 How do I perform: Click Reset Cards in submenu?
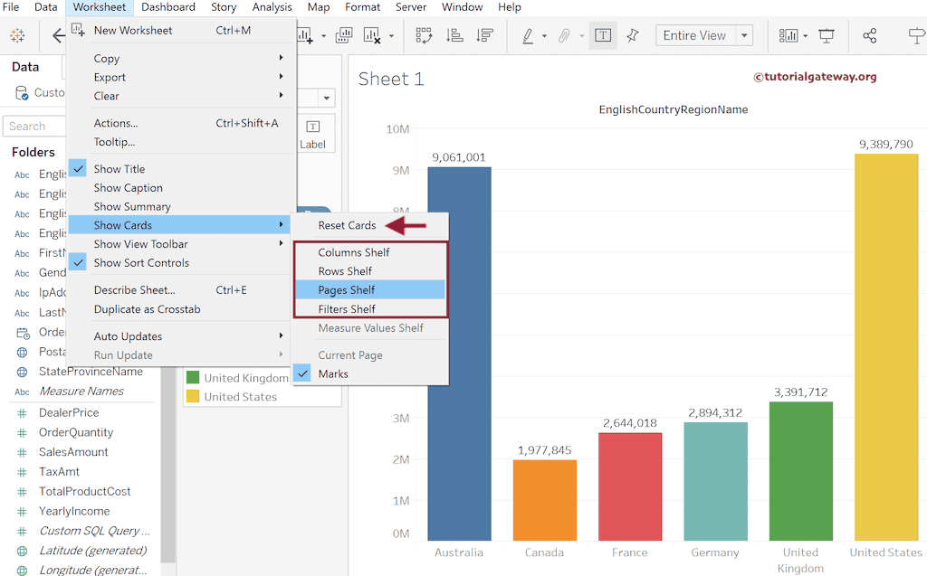(347, 226)
